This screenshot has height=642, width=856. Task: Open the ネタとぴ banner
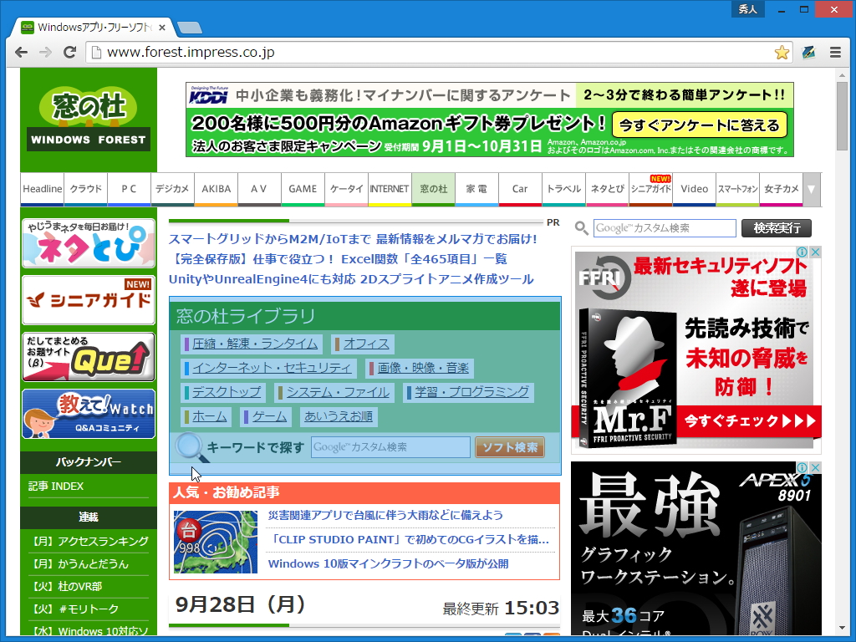tap(89, 243)
